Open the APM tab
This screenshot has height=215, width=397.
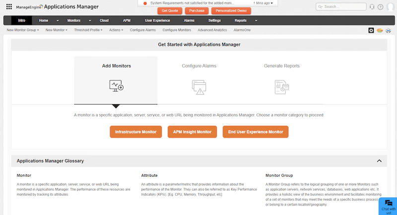(127, 20)
